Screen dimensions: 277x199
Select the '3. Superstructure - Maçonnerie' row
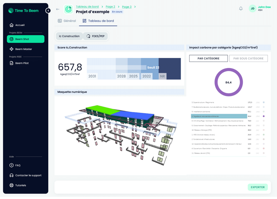[228, 102]
